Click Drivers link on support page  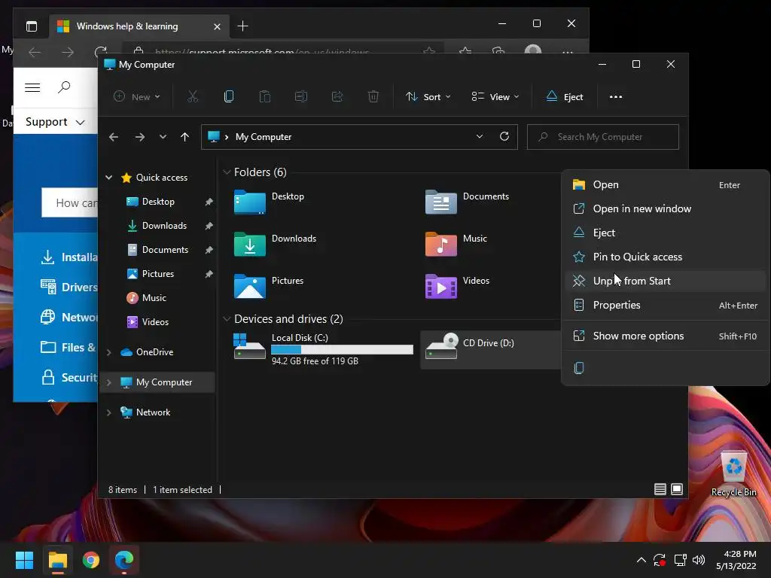(x=69, y=287)
